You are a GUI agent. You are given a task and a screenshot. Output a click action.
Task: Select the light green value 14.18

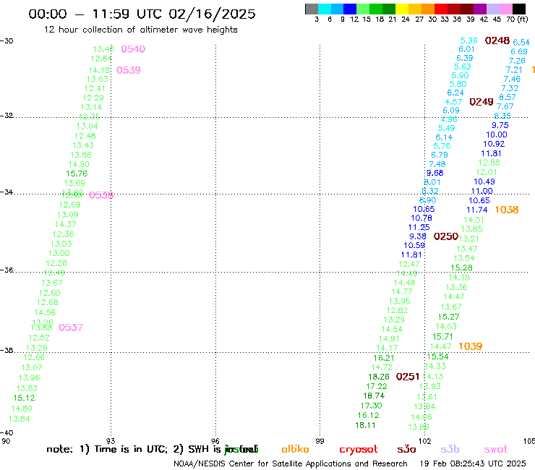pyautogui.click(x=99, y=70)
